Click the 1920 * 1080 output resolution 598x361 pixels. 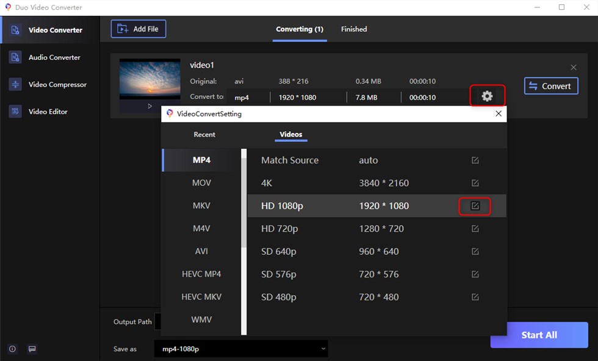pyautogui.click(x=297, y=98)
